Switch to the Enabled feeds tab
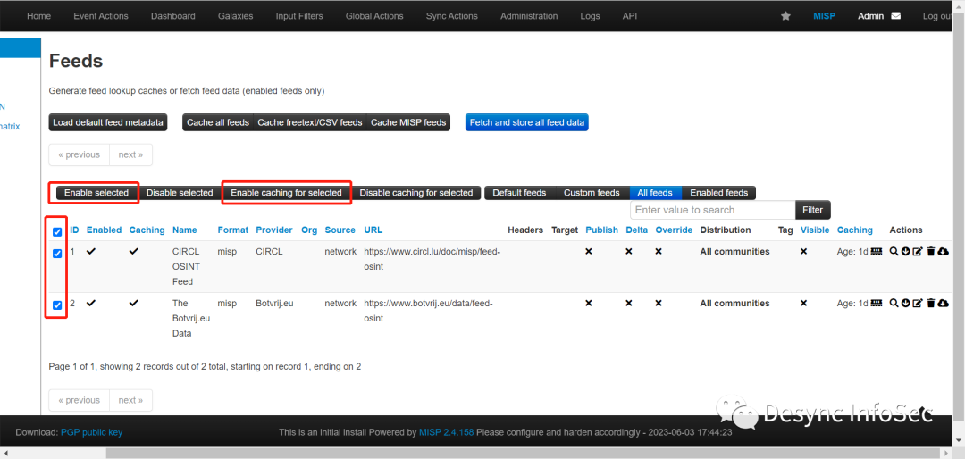Image resolution: width=965 pixels, height=459 pixels. pyautogui.click(x=718, y=193)
